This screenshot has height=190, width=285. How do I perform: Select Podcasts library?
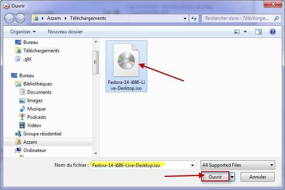pyautogui.click(x=36, y=117)
